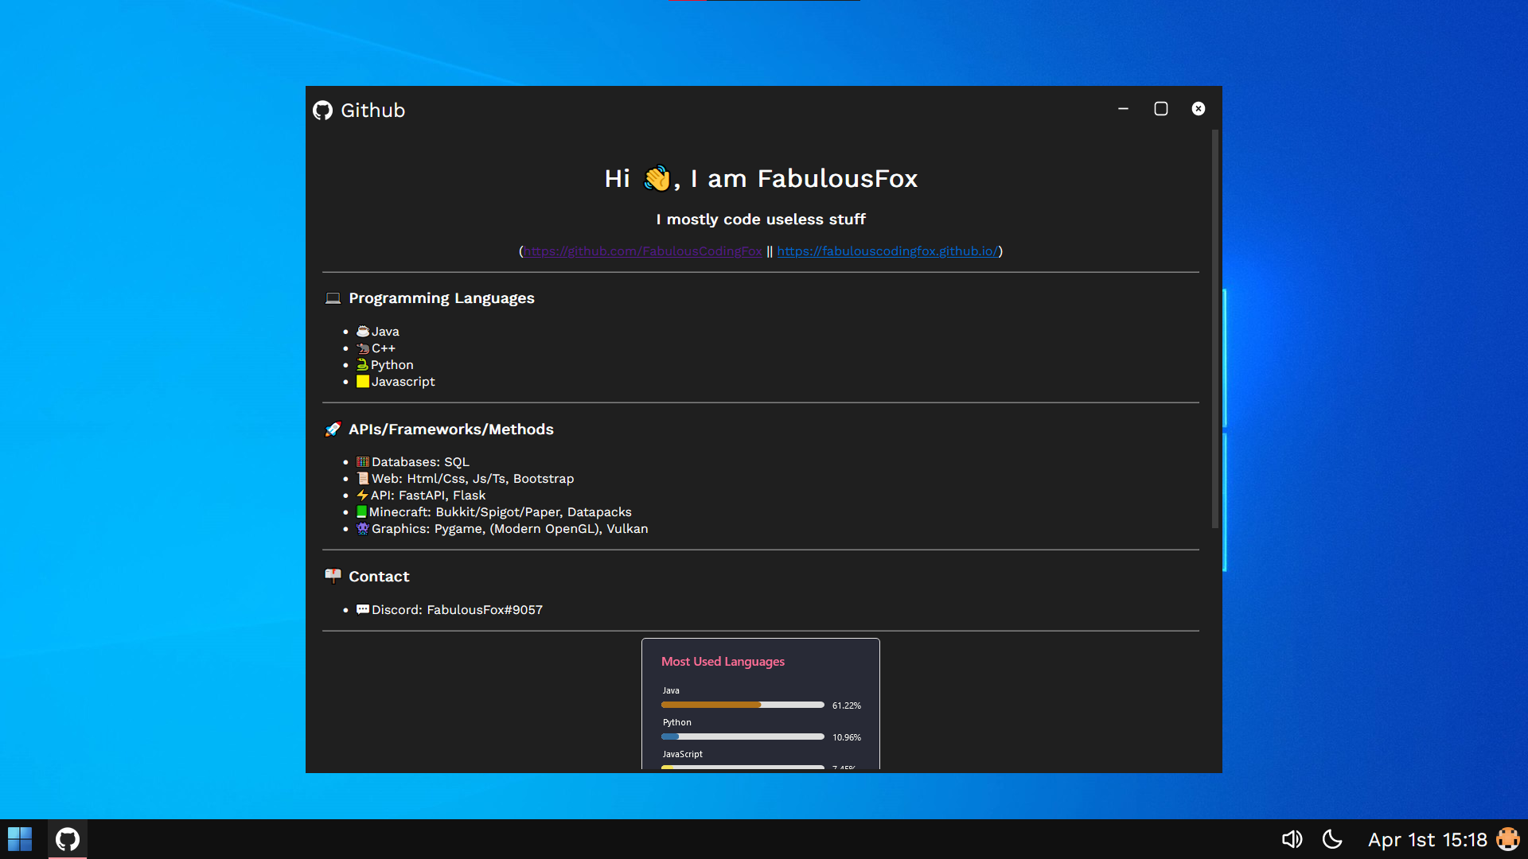
Task: Click the Java usage progress bar
Action: [x=743, y=705]
